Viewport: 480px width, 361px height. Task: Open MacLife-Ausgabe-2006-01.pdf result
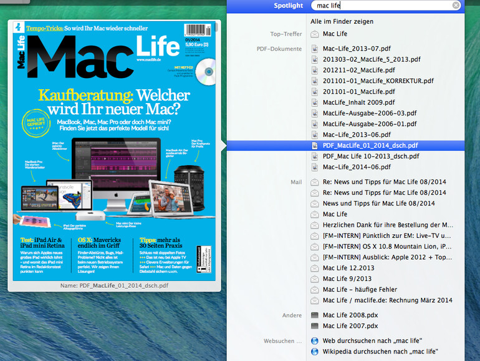370,124
